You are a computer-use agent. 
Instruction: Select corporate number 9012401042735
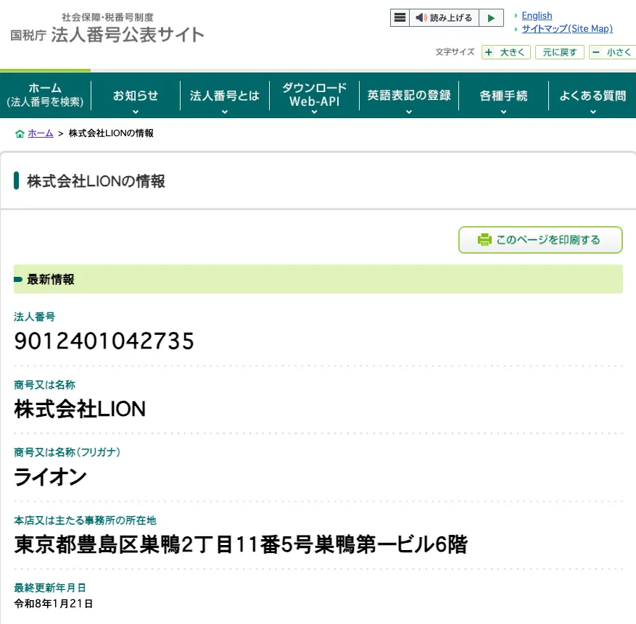point(104,341)
